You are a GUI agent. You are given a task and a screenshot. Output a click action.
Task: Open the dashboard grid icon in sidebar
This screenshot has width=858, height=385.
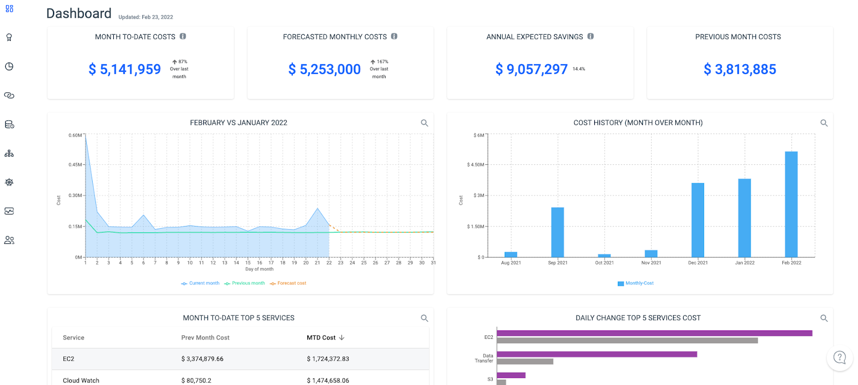click(9, 9)
